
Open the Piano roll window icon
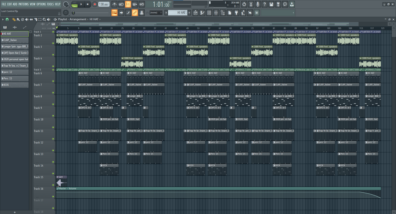pyautogui.click(x=202, y=13)
